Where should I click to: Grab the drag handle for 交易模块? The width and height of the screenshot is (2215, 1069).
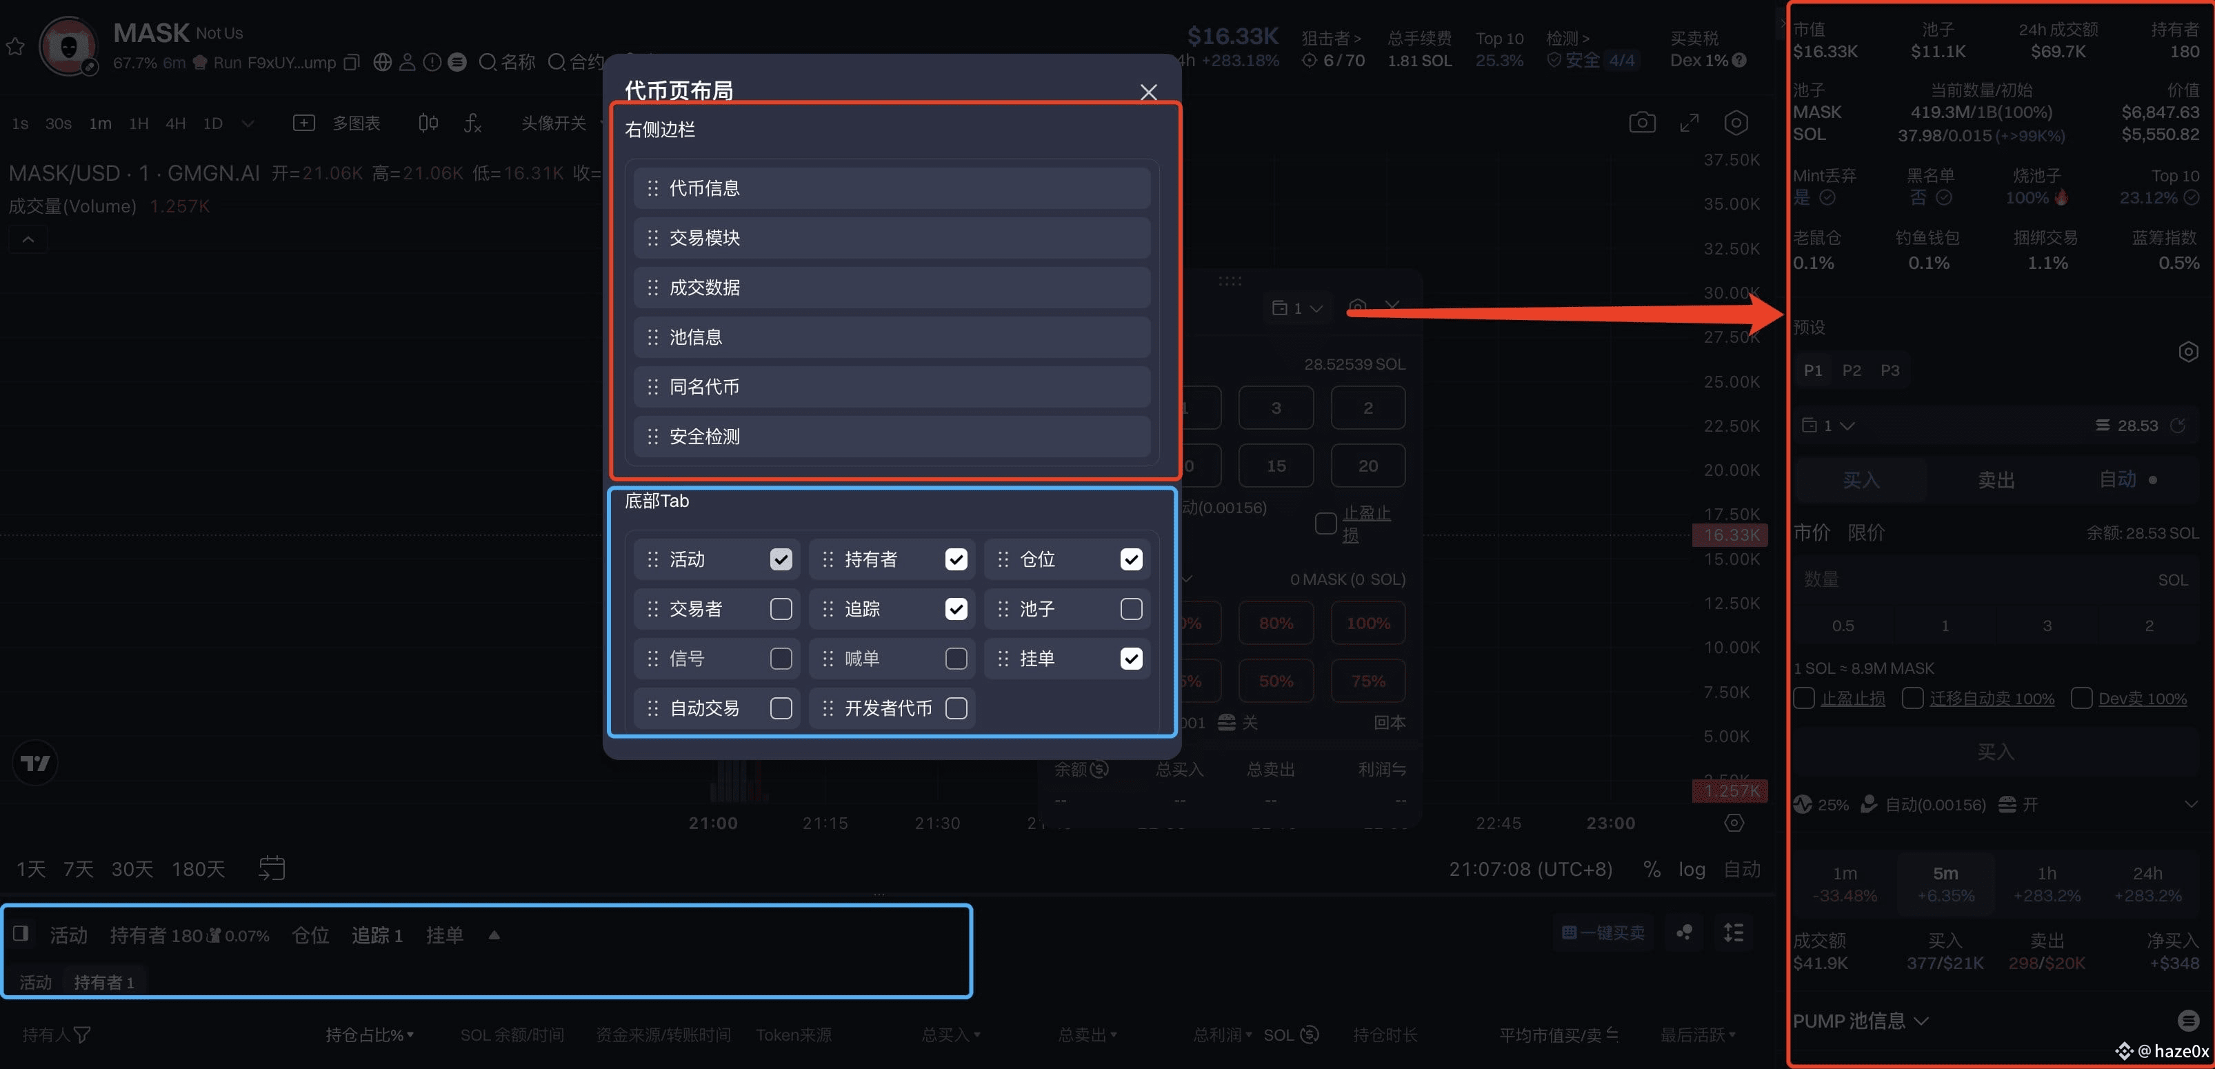point(652,238)
